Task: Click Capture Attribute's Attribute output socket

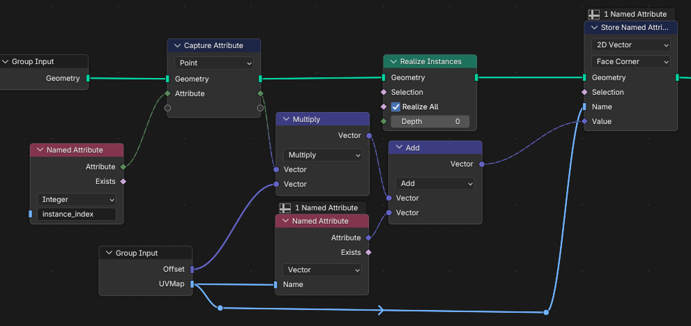Action: tap(261, 93)
